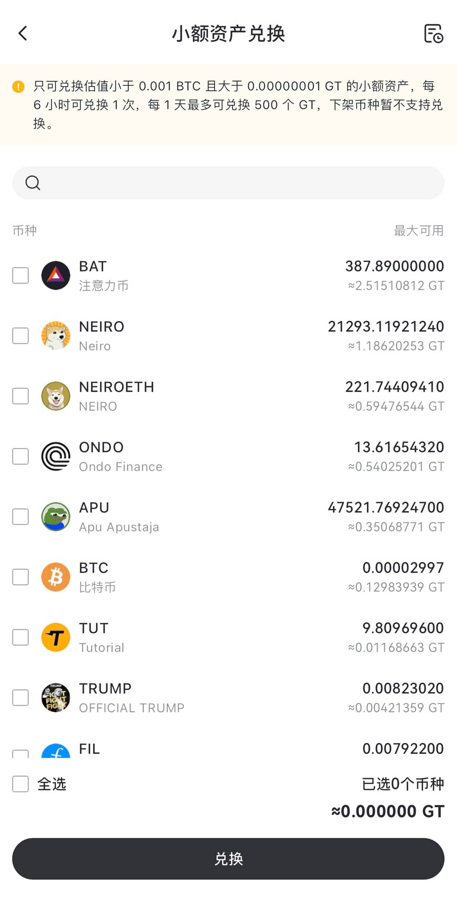Screen dimensions: 457x901
Task: Click the NEIRO dog coin logo
Action: (x=56, y=336)
